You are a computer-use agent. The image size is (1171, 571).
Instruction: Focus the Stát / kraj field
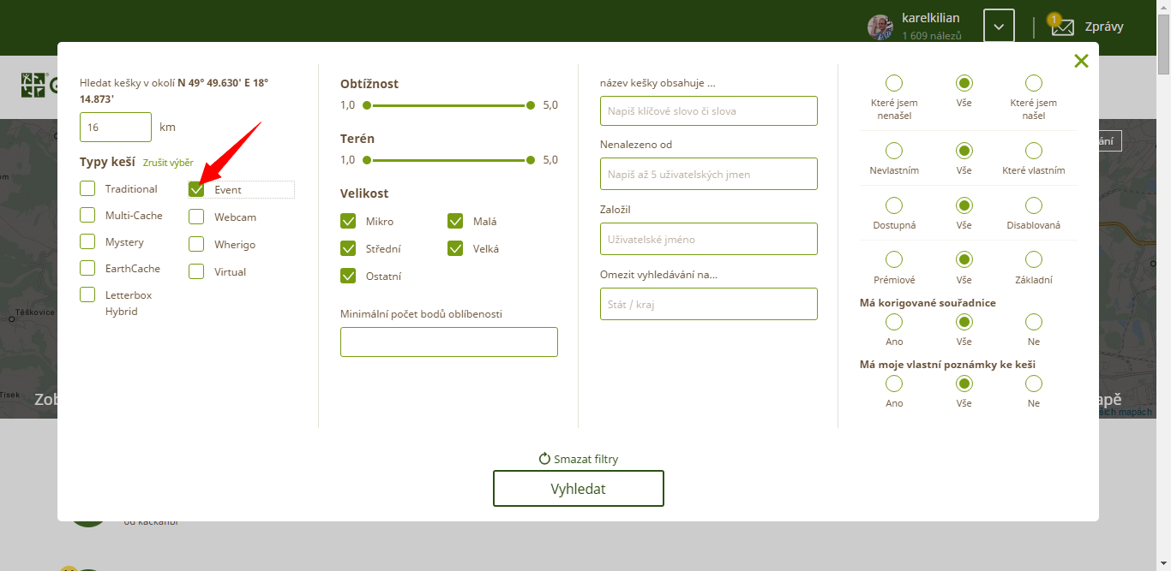(x=709, y=304)
